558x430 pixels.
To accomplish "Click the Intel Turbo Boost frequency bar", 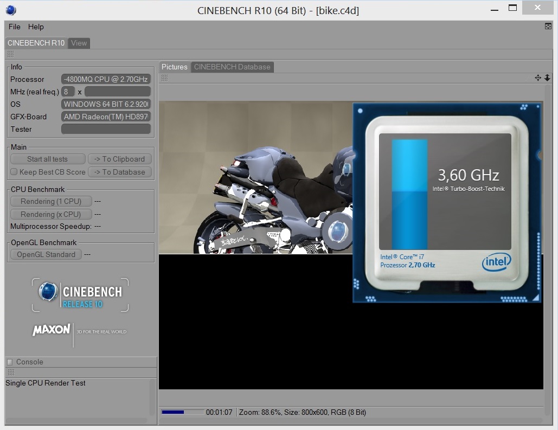I will (x=409, y=194).
